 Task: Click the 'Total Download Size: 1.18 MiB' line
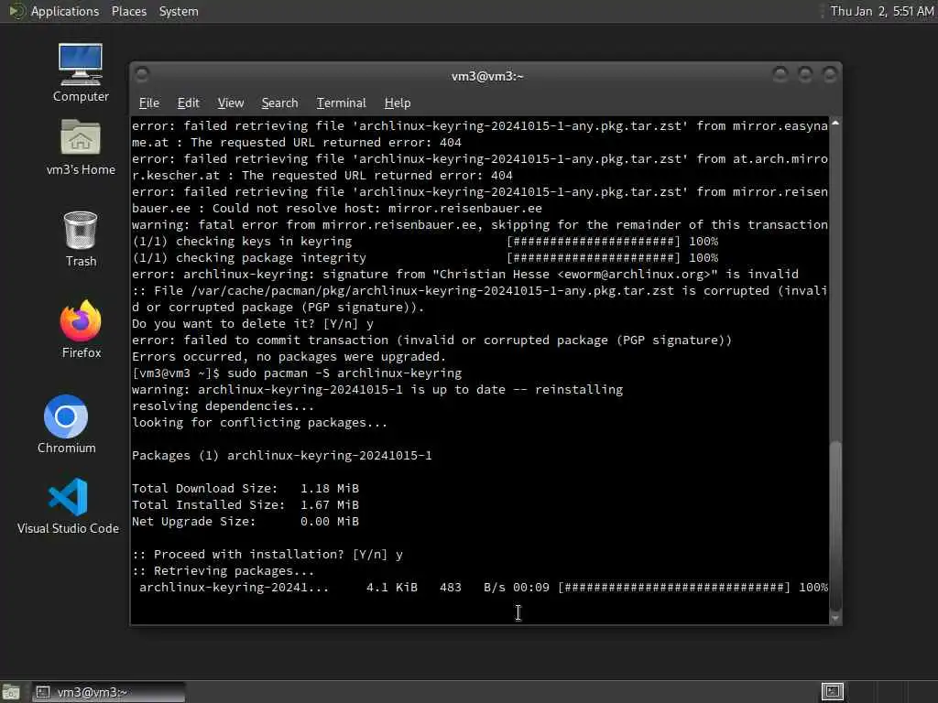[245, 489]
